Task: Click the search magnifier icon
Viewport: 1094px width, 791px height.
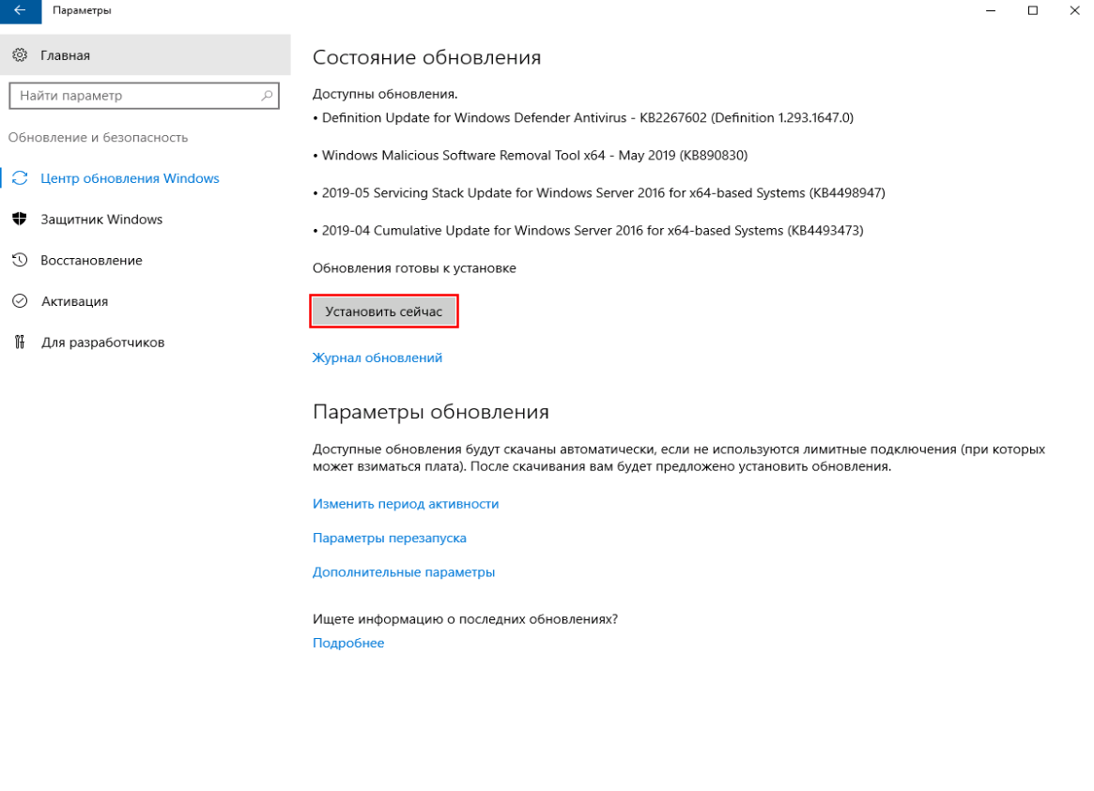Action: tap(268, 96)
